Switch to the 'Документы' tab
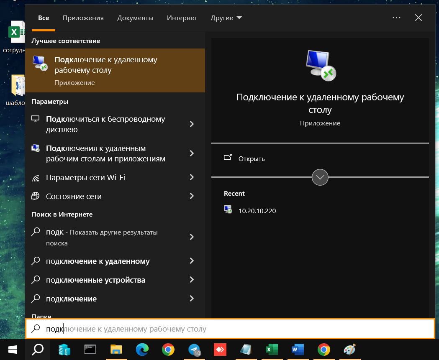This screenshot has width=439, height=360. 135,18
